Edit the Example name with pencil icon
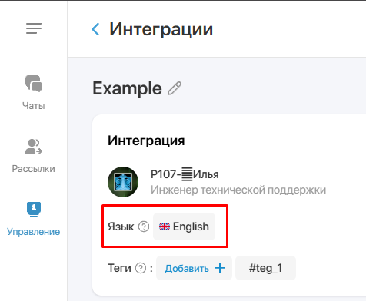366x301 pixels. 175,88
